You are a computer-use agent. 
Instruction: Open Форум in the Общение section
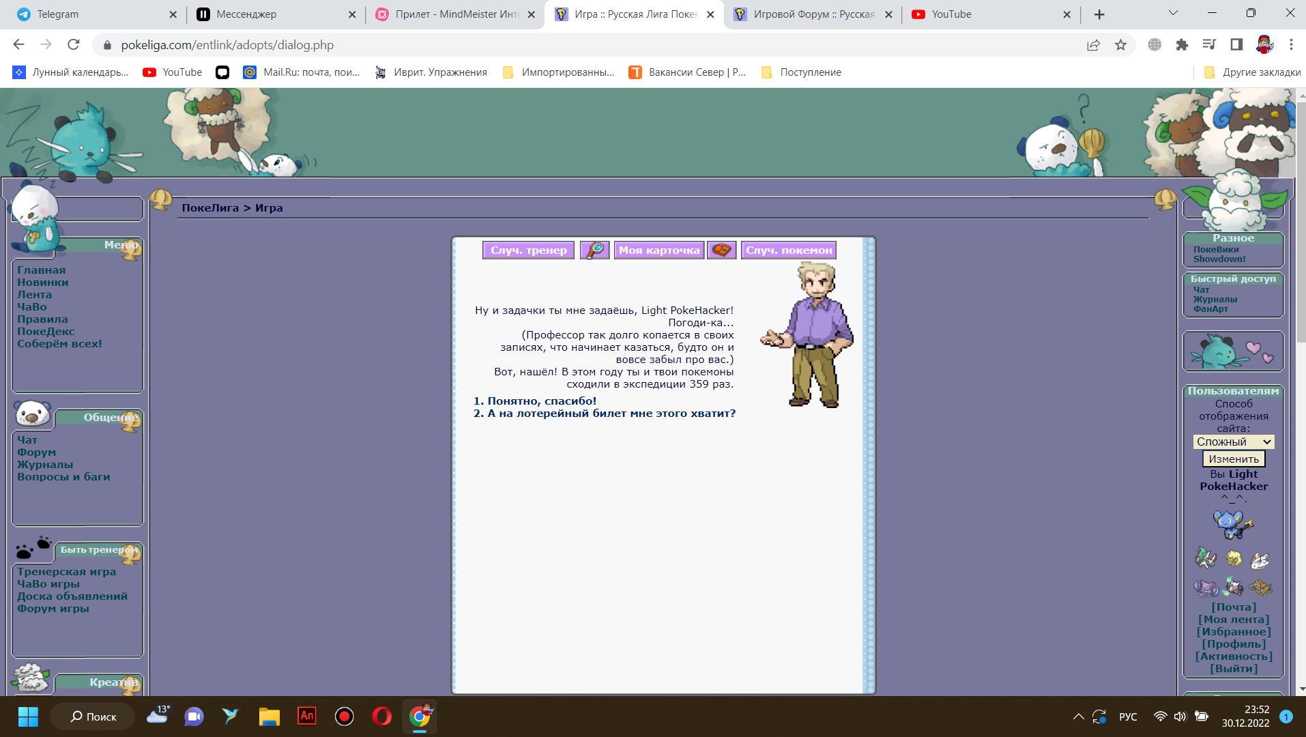[37, 452]
